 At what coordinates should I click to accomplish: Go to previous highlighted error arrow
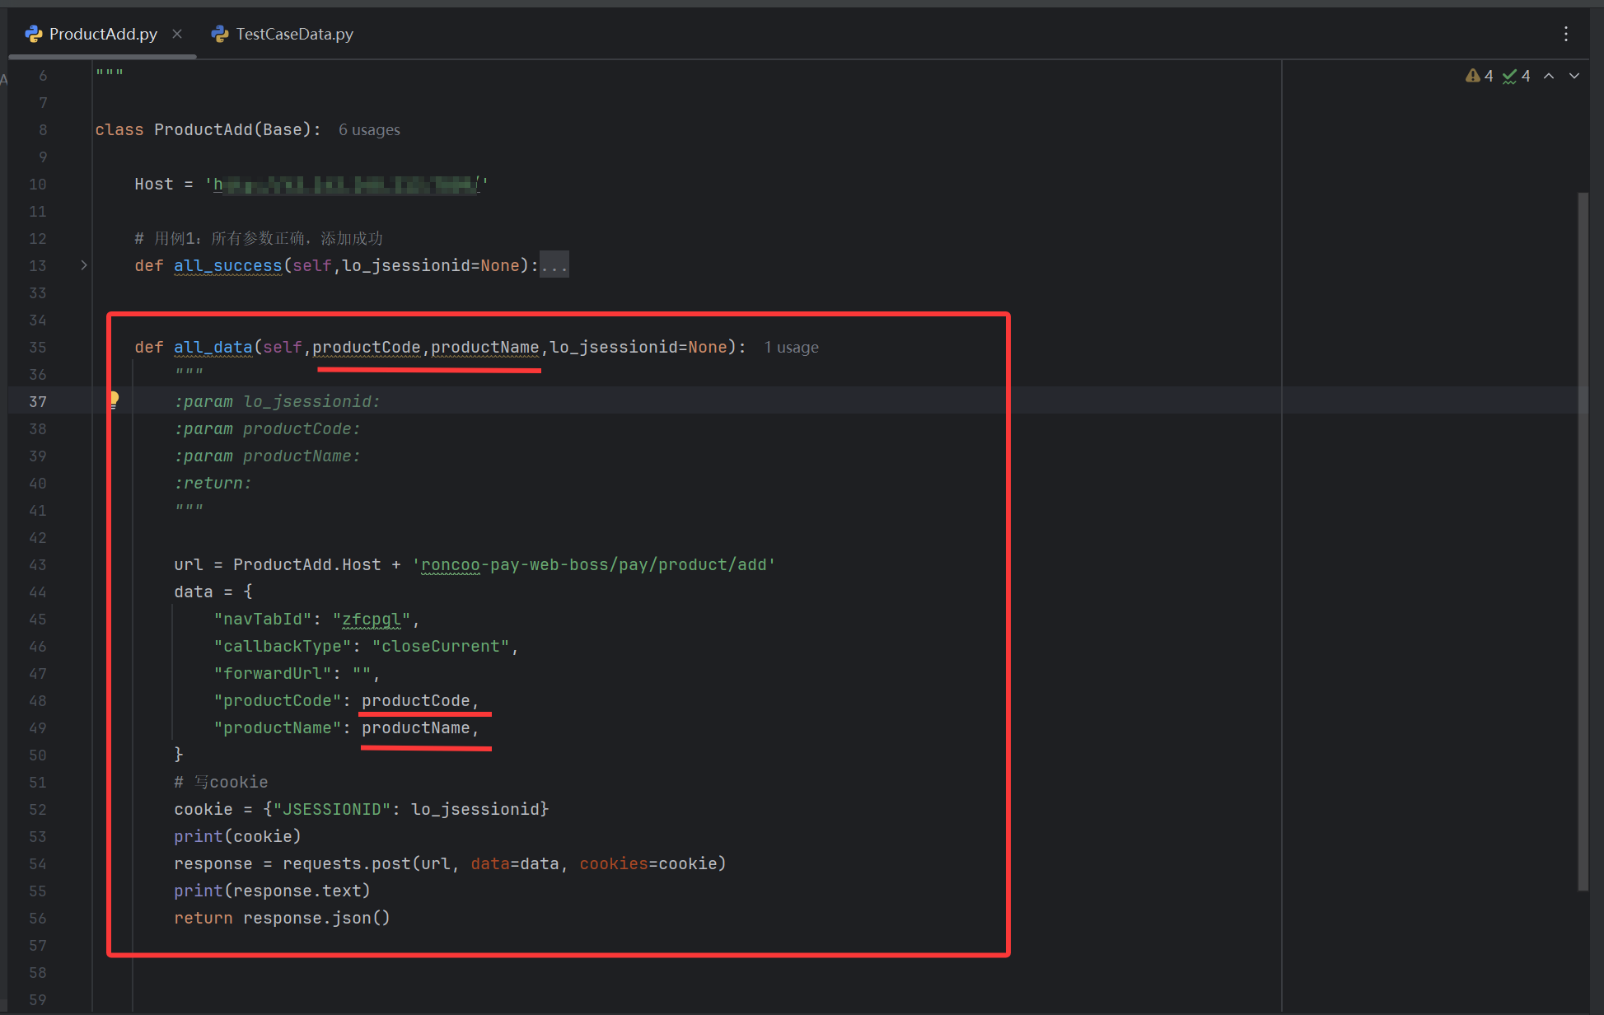1549,76
